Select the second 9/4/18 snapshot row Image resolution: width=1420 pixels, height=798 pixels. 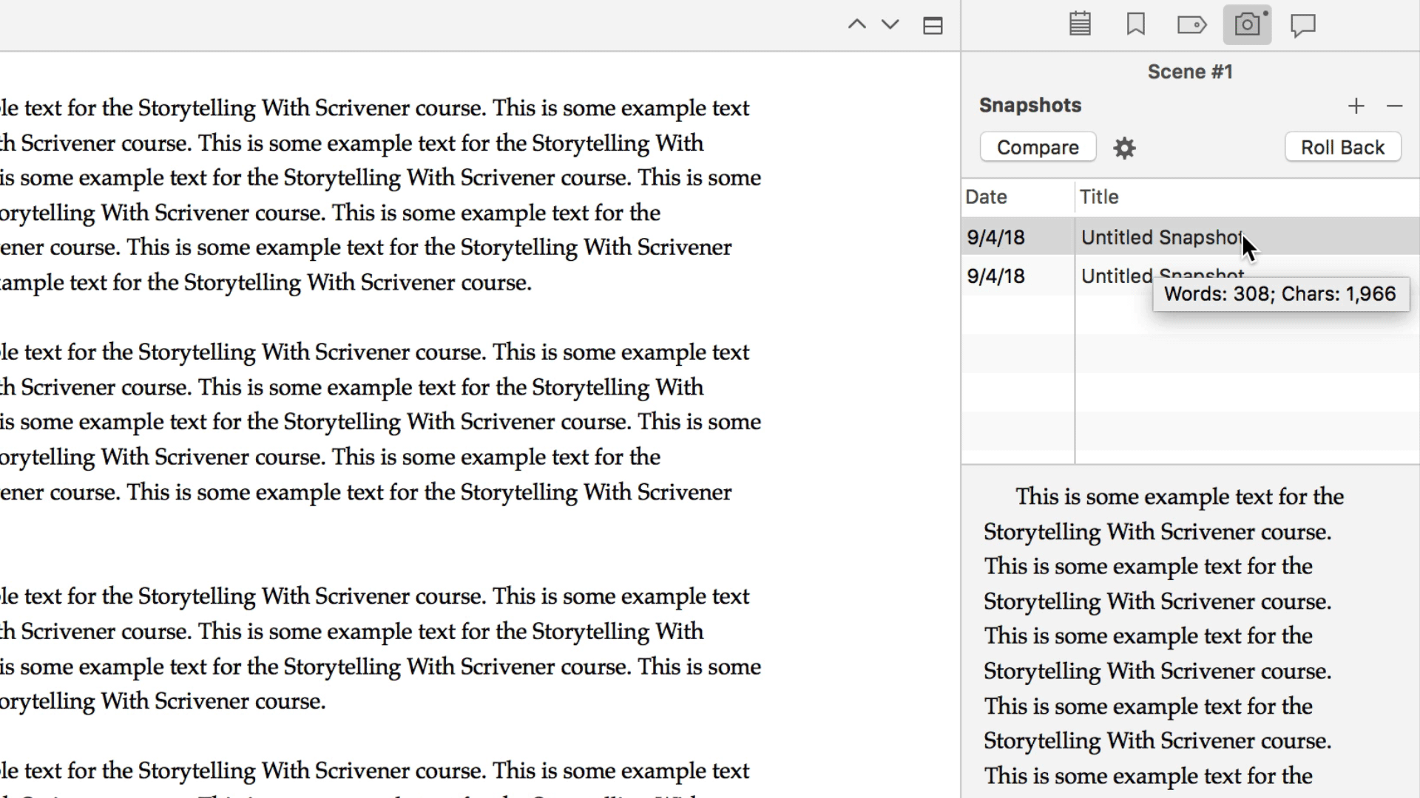click(x=995, y=276)
